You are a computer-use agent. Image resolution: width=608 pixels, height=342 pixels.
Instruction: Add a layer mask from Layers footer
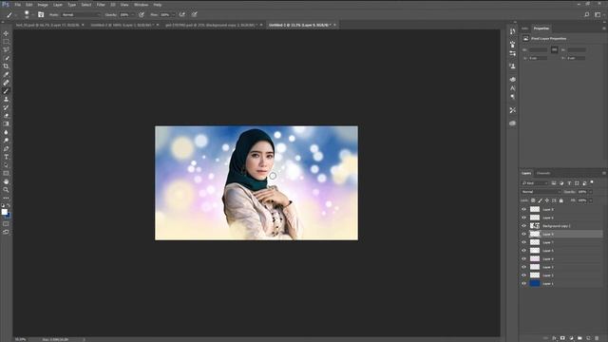tap(562, 338)
